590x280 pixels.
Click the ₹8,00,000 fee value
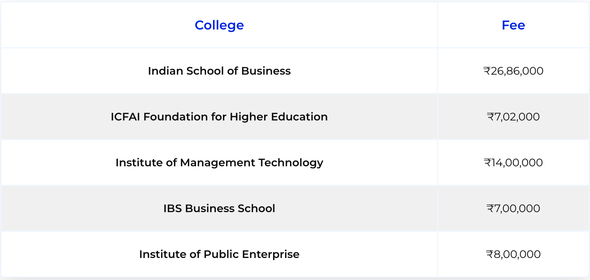[x=513, y=254]
